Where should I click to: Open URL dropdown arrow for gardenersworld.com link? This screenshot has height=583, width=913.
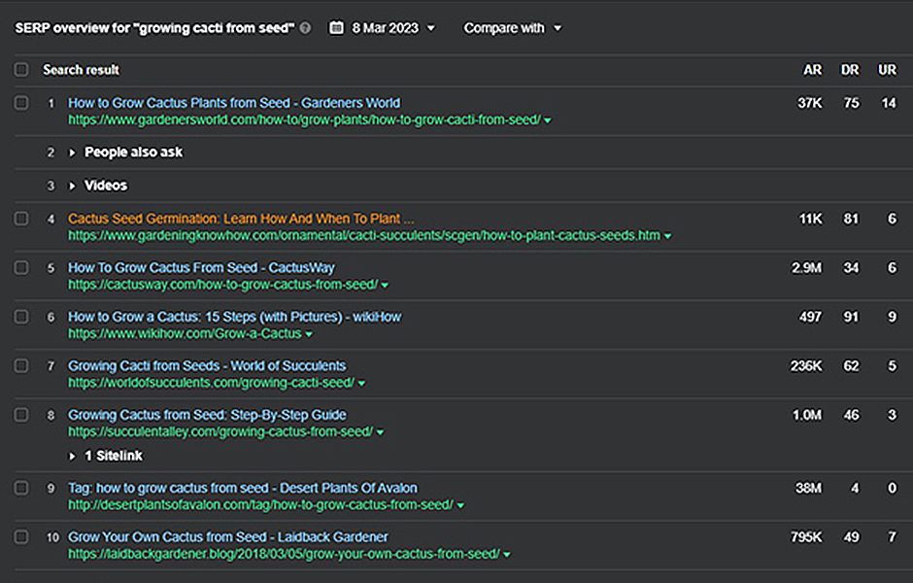coord(548,120)
